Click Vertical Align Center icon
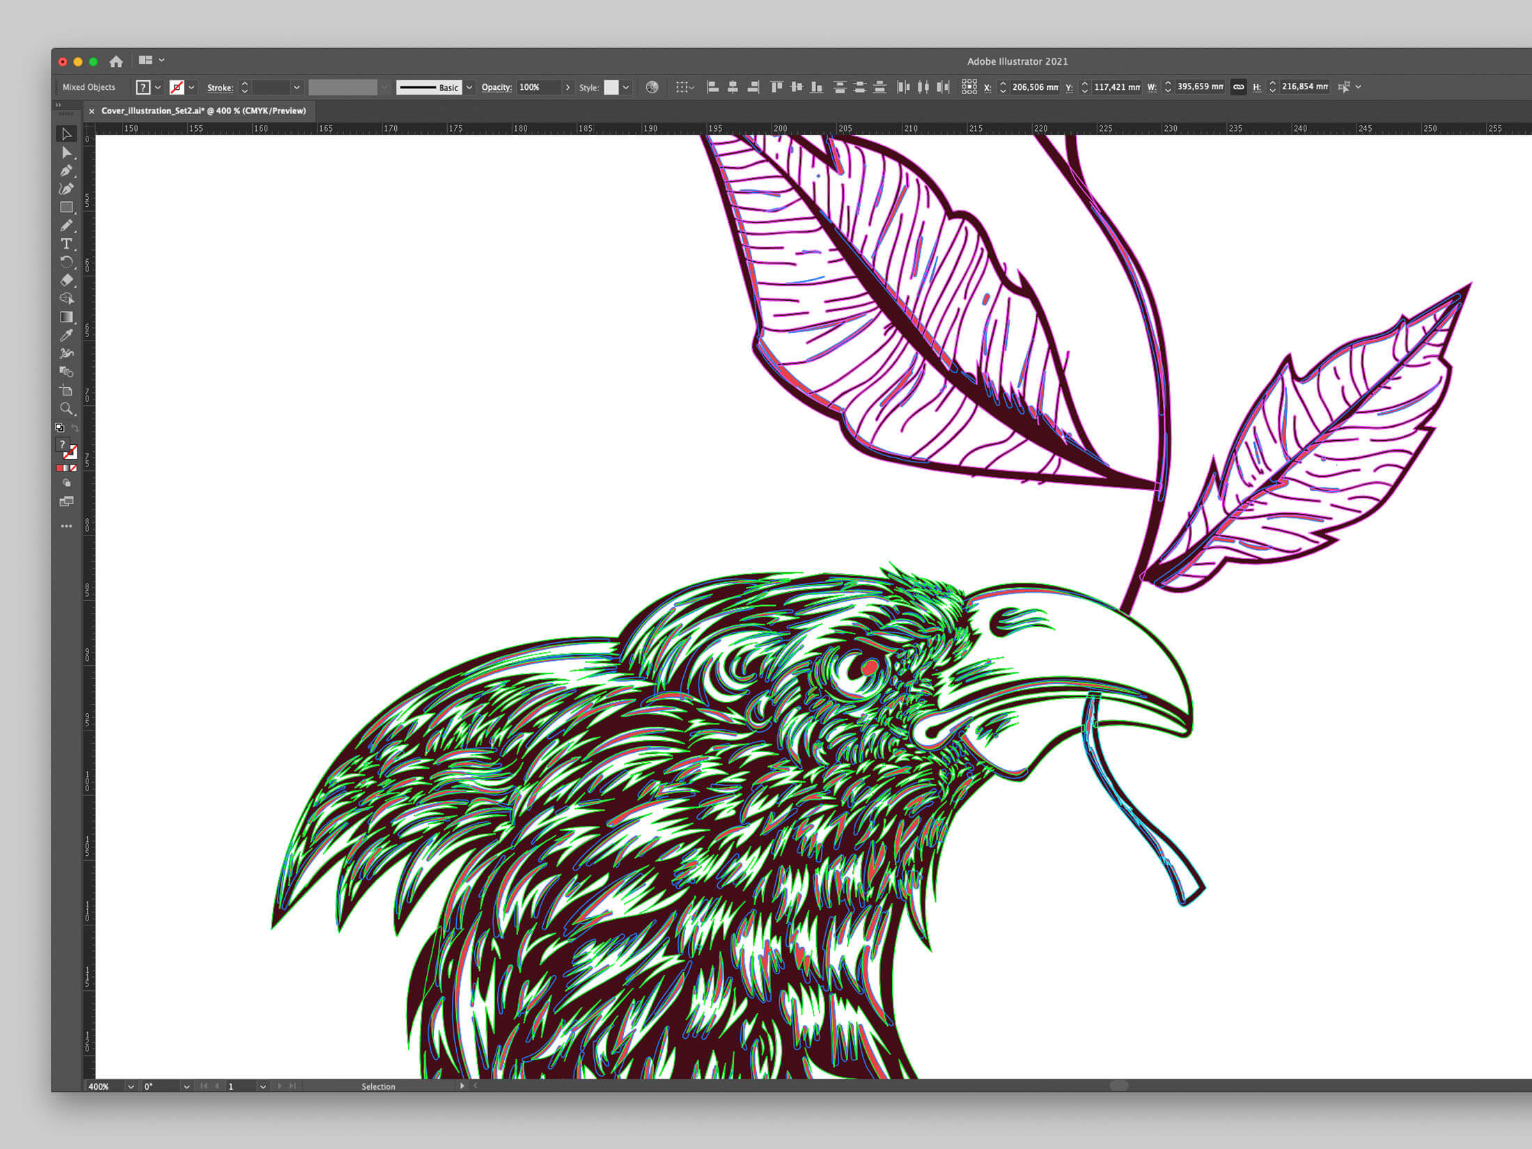Screen dimensions: 1532x1149 pos(797,87)
